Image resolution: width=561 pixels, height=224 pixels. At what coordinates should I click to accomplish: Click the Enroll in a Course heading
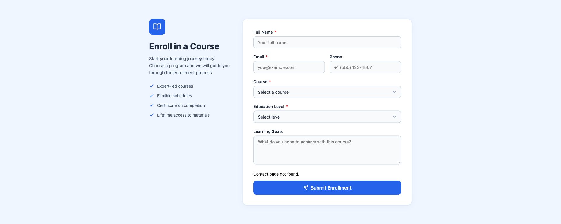click(x=184, y=46)
